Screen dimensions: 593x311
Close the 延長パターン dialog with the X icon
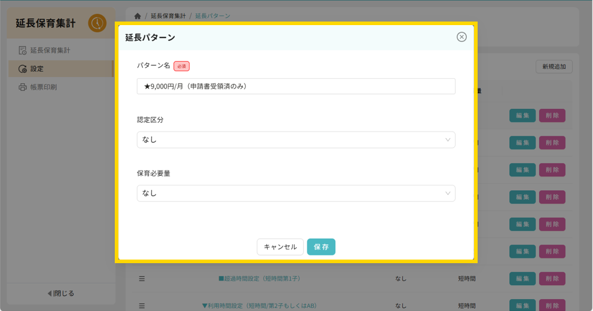(x=461, y=37)
